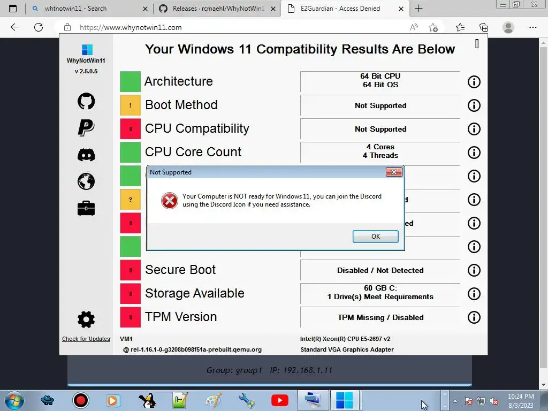
Task: Open the GitHub icon in WhyNotWin11 sidebar
Action: 86,101
